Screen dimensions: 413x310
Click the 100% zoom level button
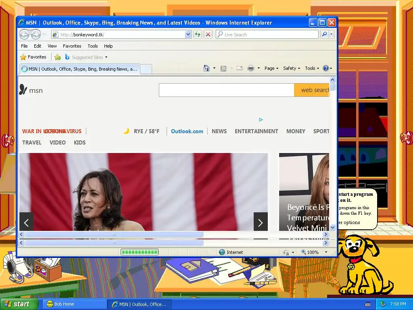click(x=310, y=252)
